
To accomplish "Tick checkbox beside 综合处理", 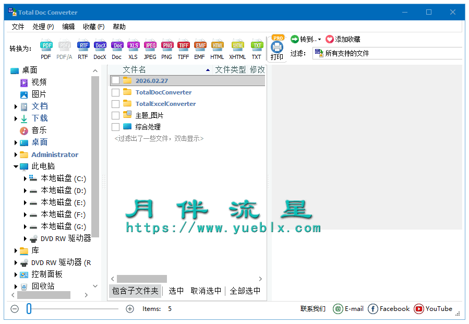I will pyautogui.click(x=115, y=127).
